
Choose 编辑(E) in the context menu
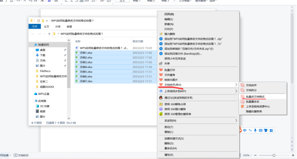[168, 19]
